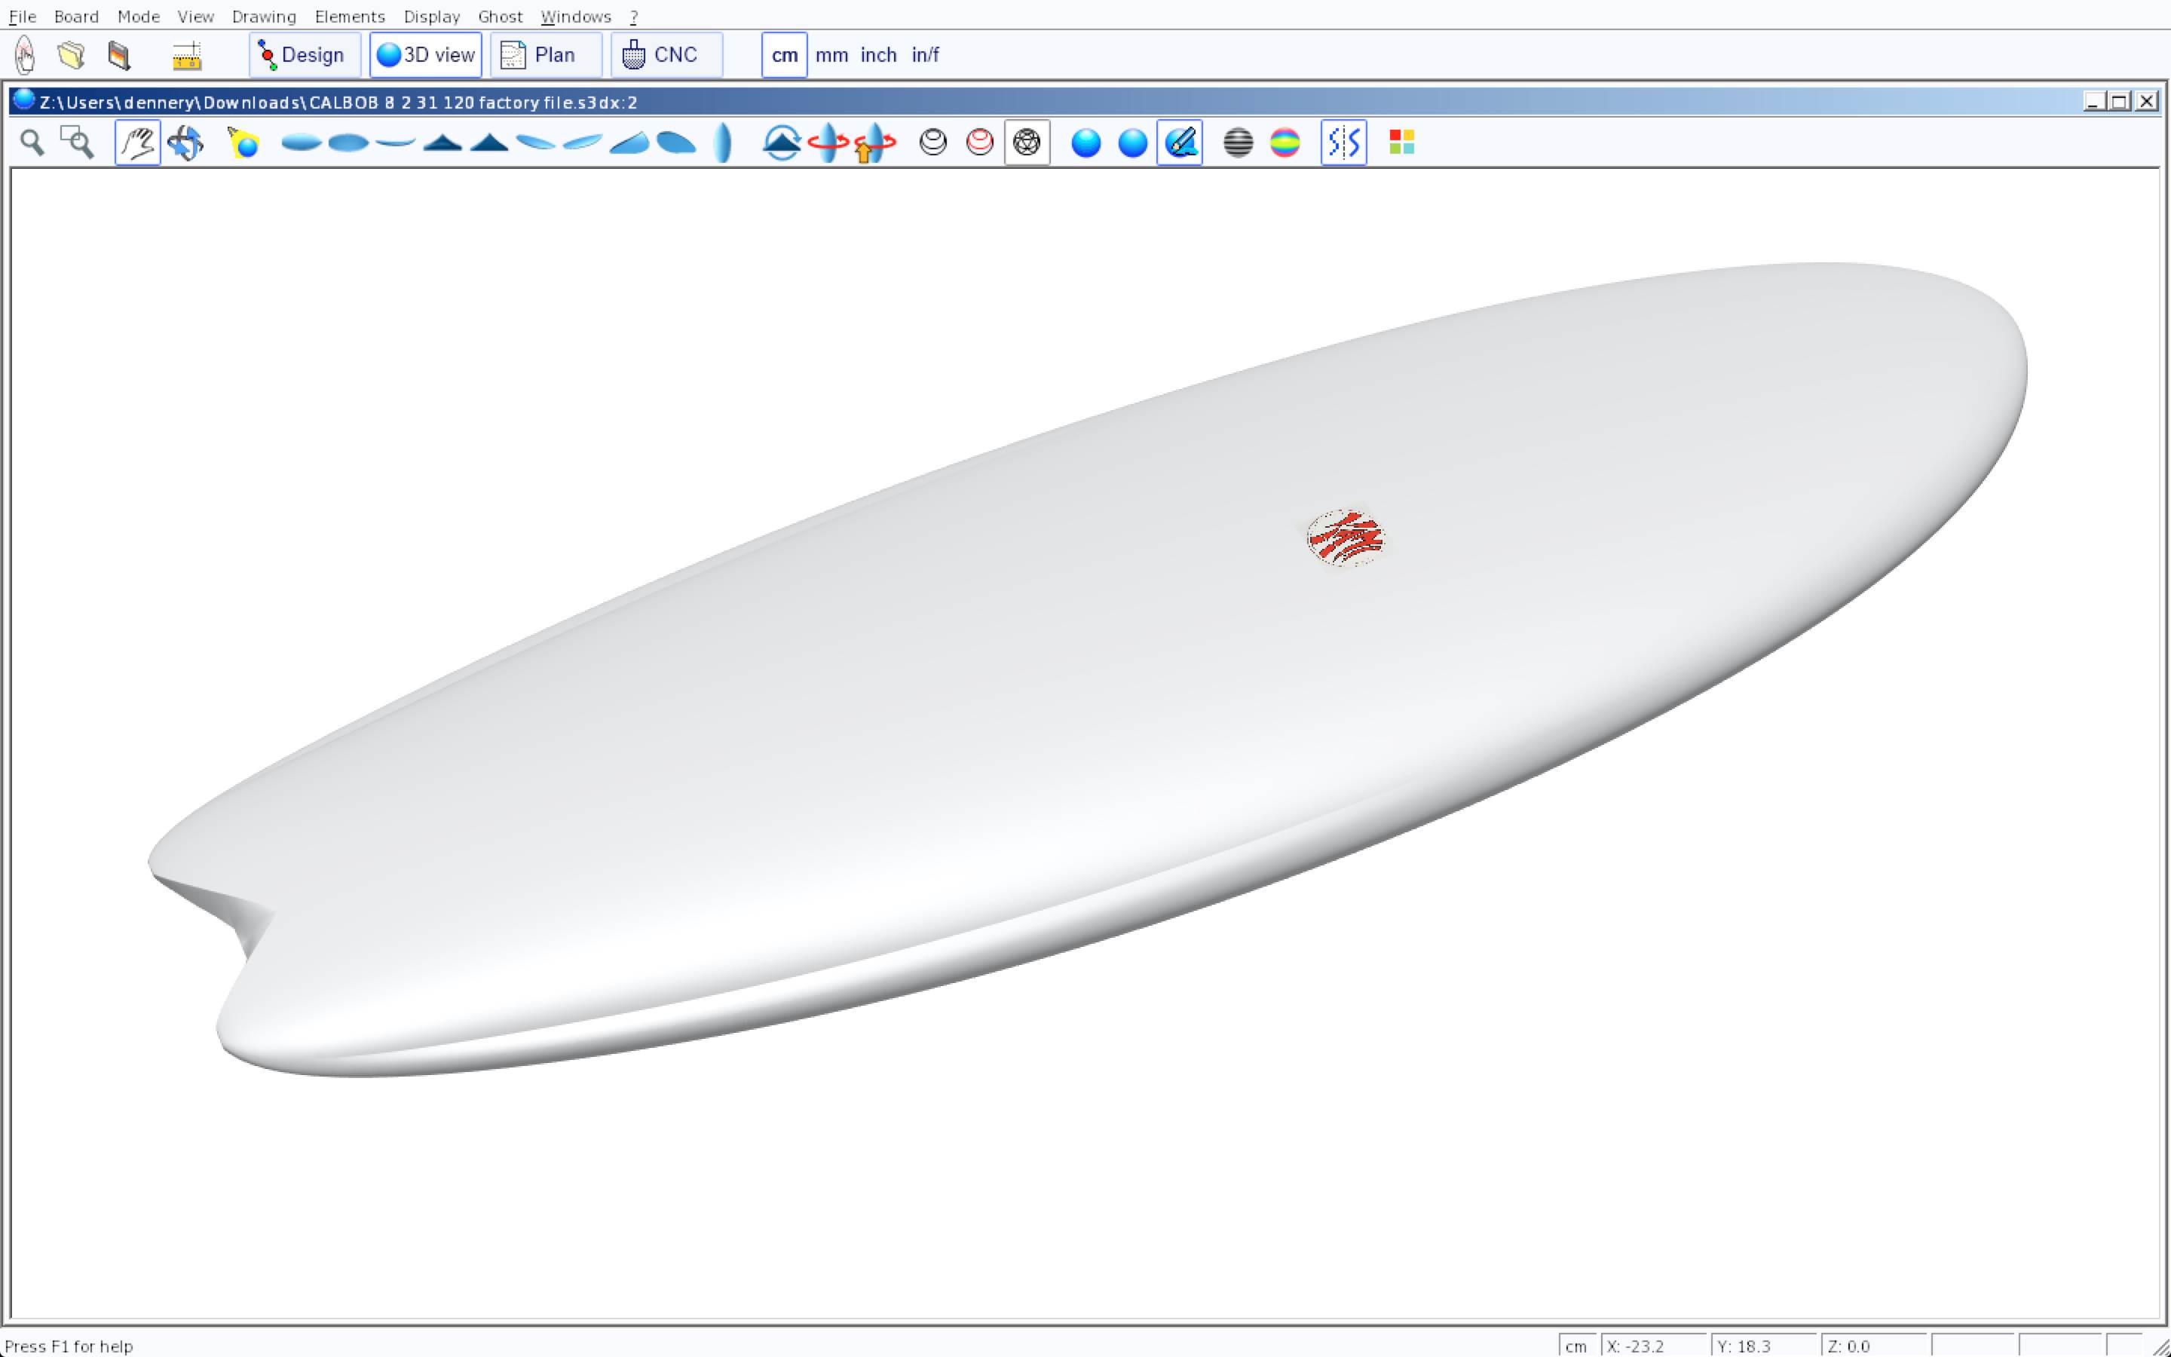Toggle the symmetry mirror view button
Screen dimensions: 2171x1357
coord(1343,142)
